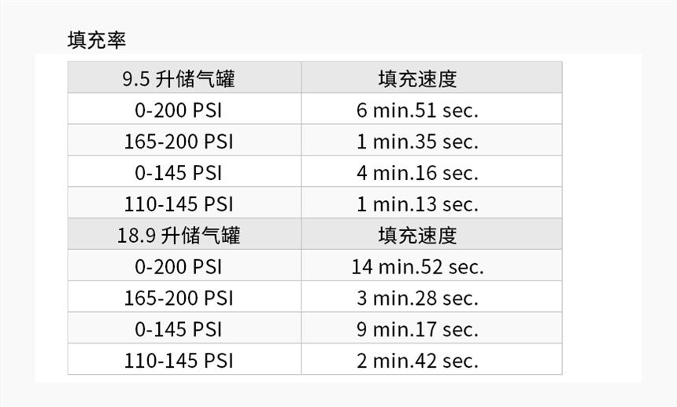
Task: Select 165-200 PSI in the 18.9 升 section
Action: click(179, 298)
